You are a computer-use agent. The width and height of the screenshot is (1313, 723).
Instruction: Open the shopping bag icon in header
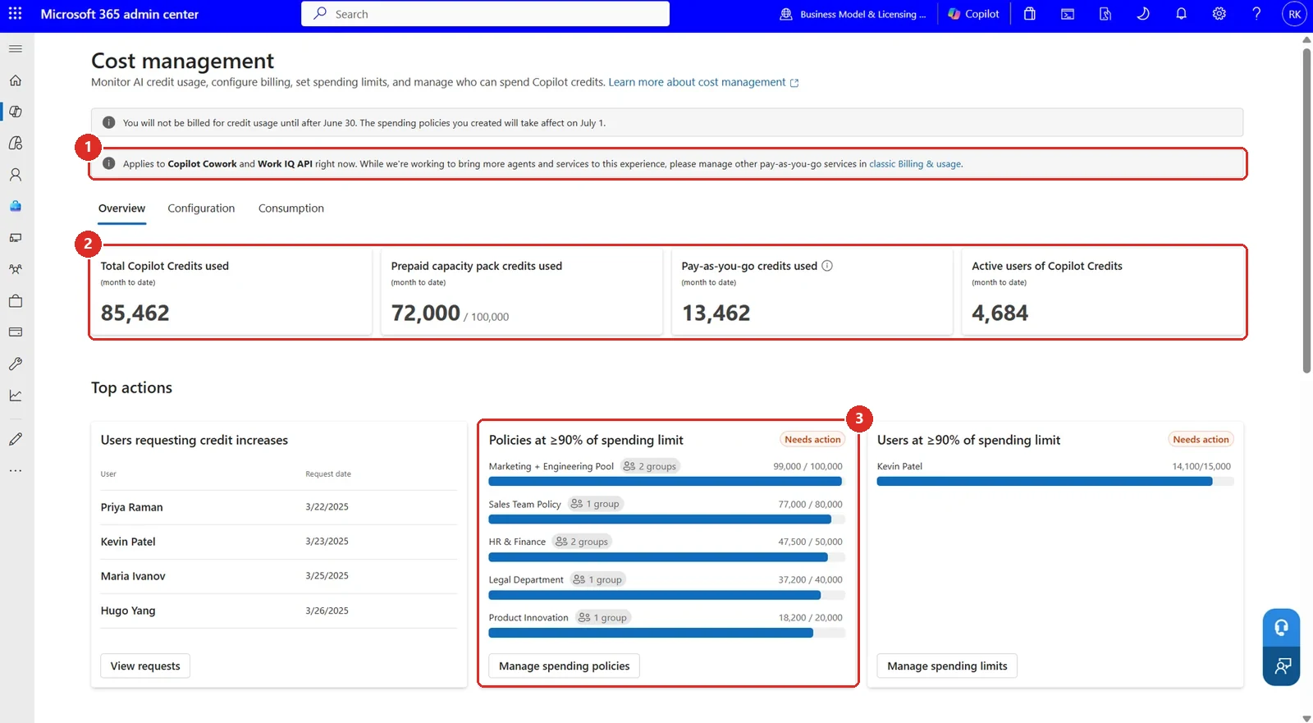(1030, 14)
